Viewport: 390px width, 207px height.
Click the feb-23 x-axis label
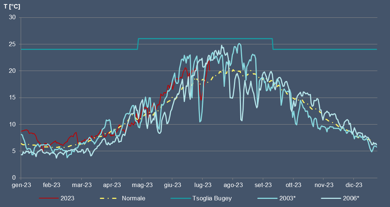(x=51, y=185)
